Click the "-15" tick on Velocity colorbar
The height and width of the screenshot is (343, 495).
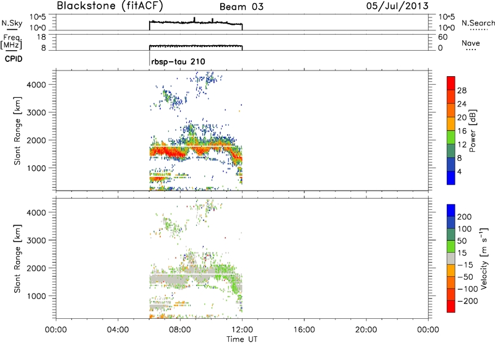[465, 264]
